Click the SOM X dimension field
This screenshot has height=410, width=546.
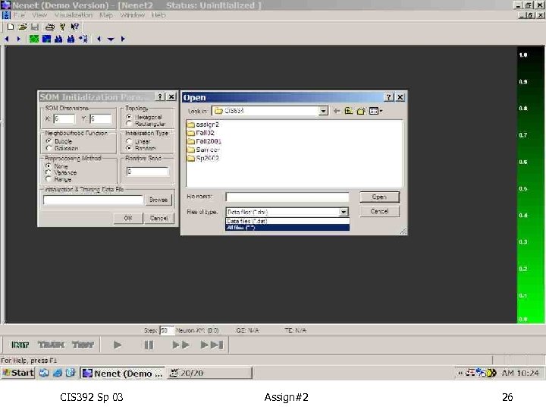pyautogui.click(x=64, y=119)
